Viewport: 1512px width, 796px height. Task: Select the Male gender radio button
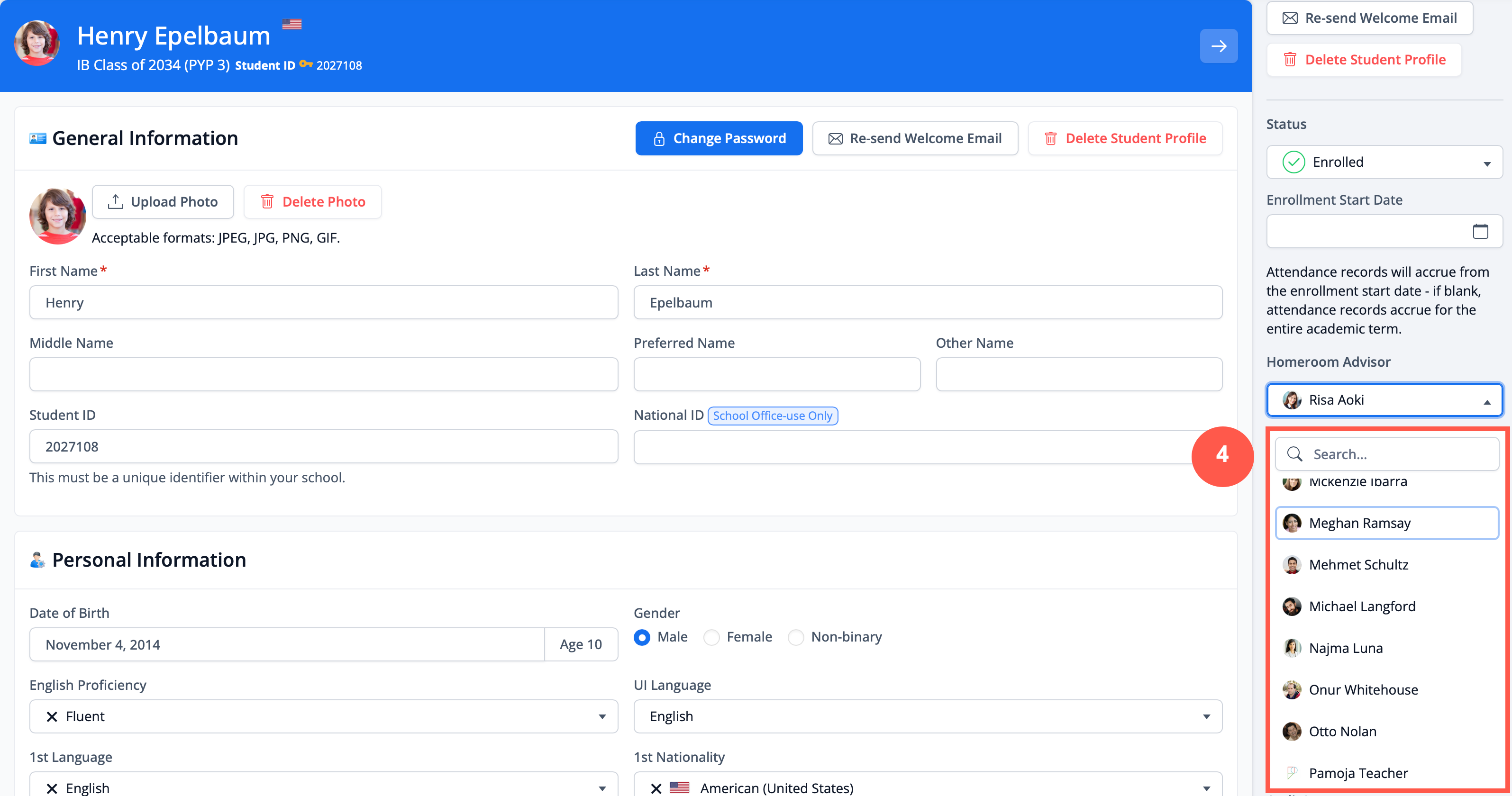click(642, 637)
